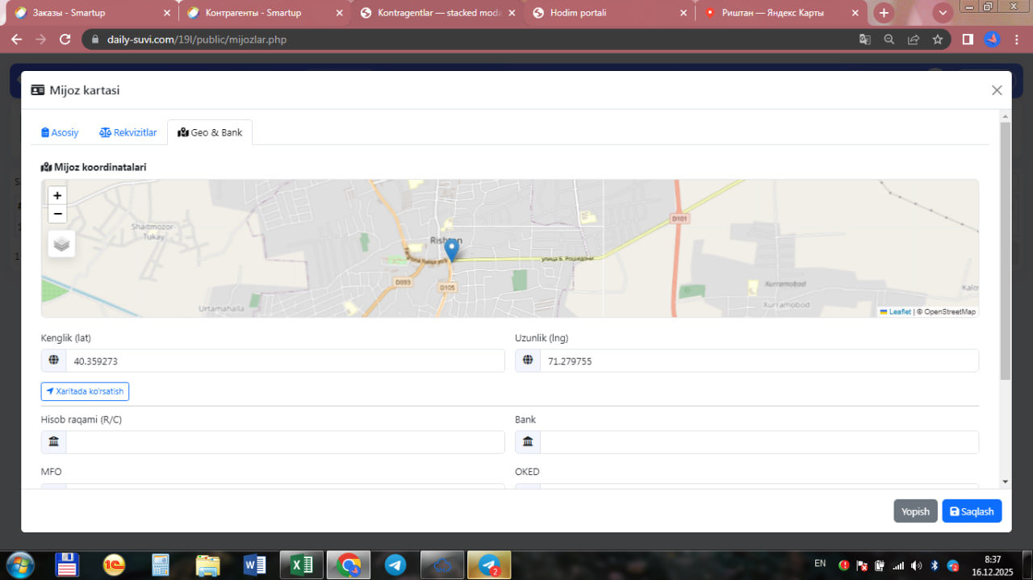Image resolution: width=1033 pixels, height=580 pixels.
Task: Open the Leaflet attribution link
Action: tap(899, 311)
